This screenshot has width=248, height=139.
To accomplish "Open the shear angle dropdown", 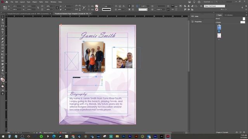I will (72, 9).
